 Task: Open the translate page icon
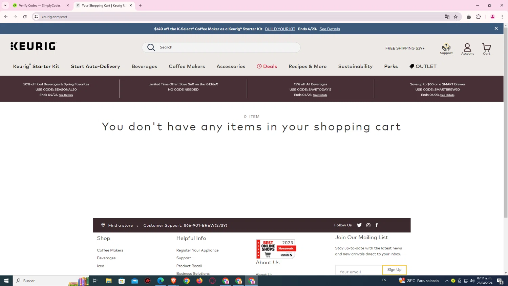[447, 17]
